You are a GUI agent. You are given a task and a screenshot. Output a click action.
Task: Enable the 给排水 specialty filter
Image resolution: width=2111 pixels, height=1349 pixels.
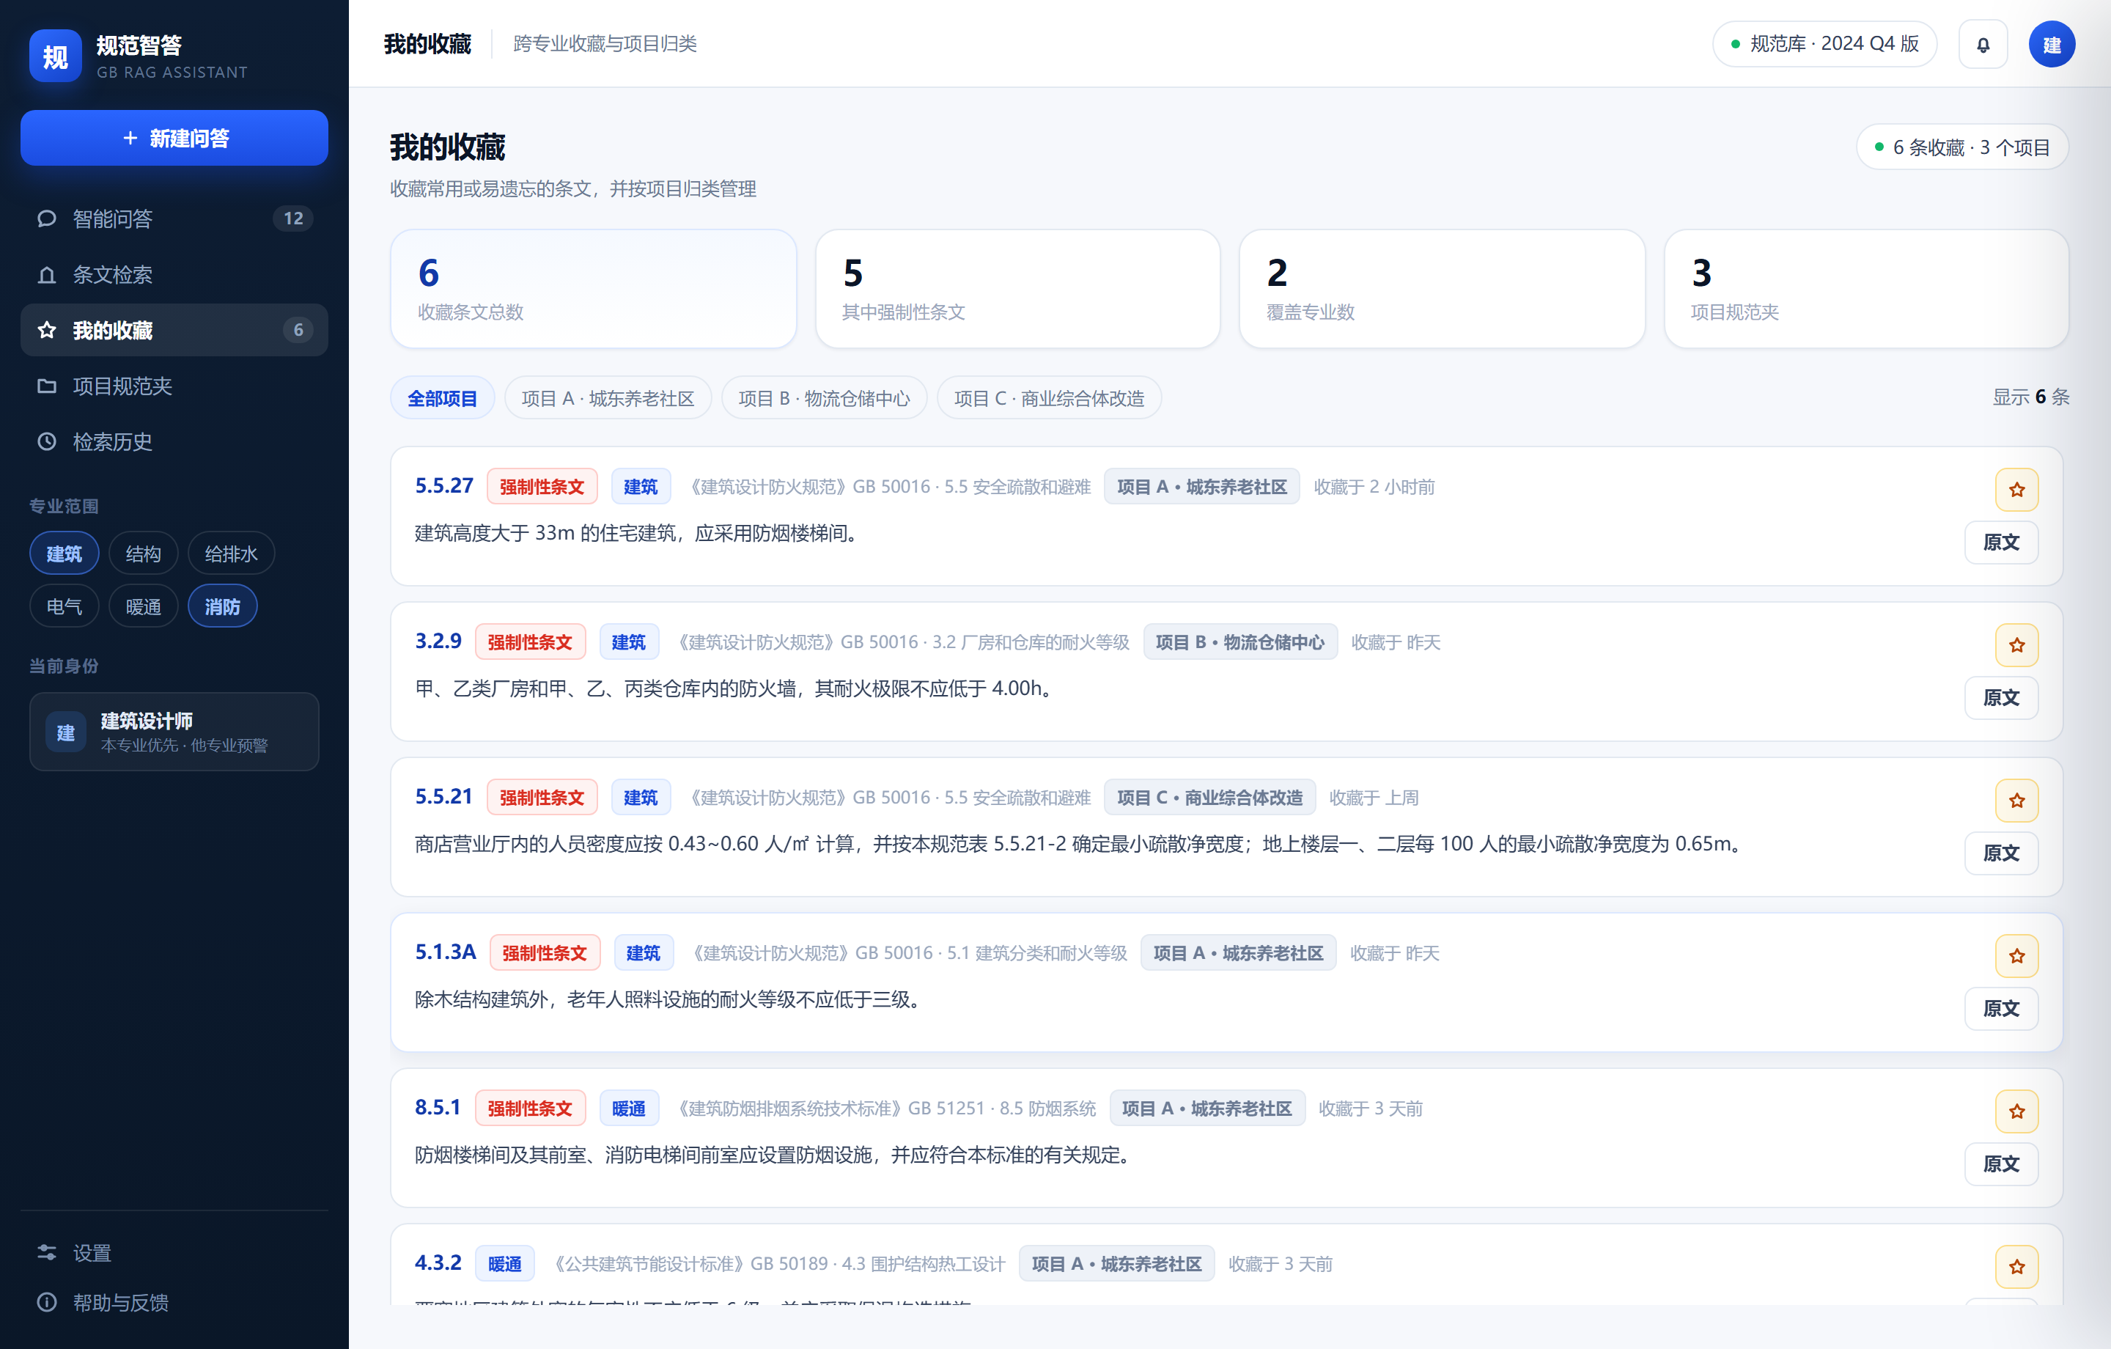pos(231,554)
